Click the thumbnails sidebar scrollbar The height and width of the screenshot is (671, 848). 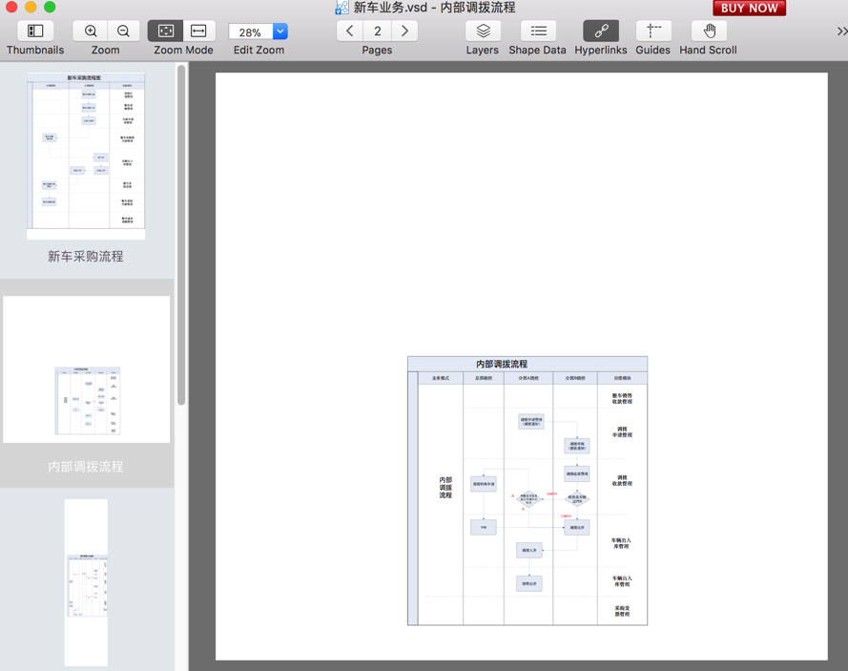pos(181,234)
